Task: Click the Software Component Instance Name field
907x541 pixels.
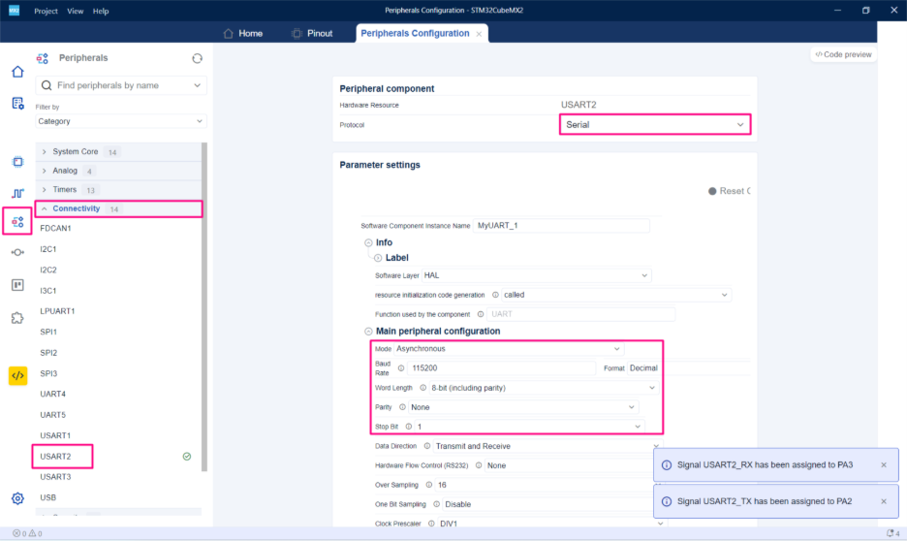Action: click(x=561, y=226)
